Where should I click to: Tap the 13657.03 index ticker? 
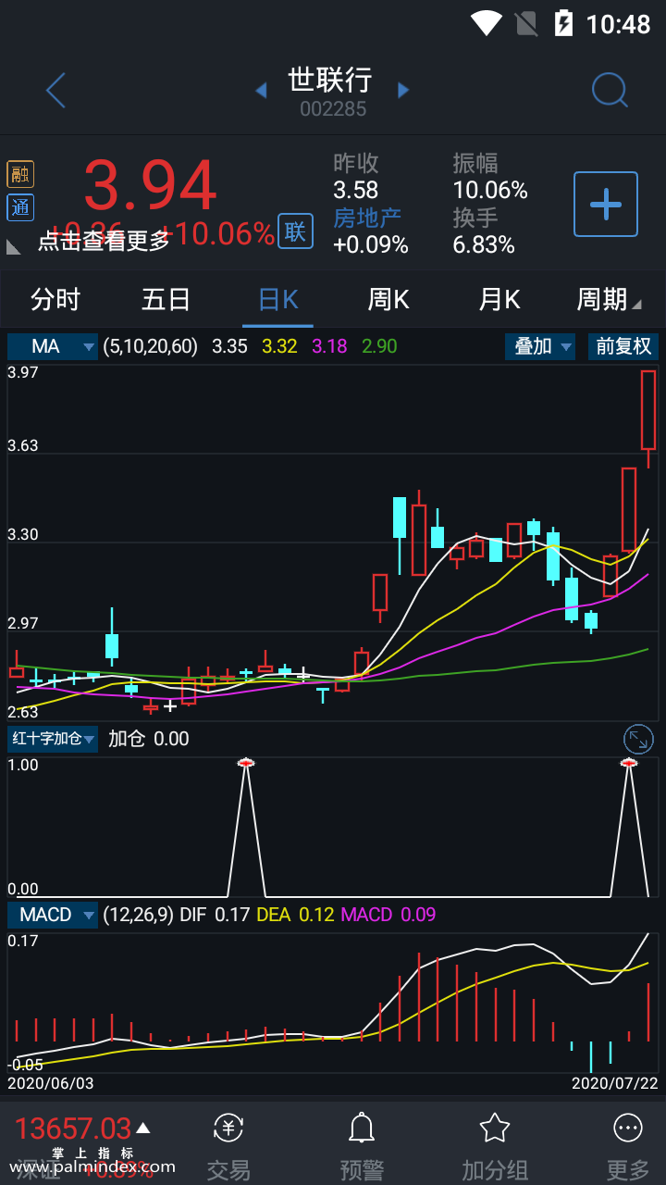[72, 1129]
